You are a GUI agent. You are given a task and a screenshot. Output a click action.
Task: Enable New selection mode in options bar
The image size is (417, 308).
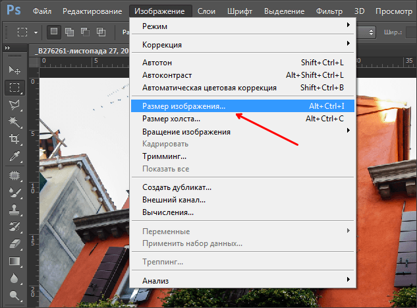tap(55, 32)
